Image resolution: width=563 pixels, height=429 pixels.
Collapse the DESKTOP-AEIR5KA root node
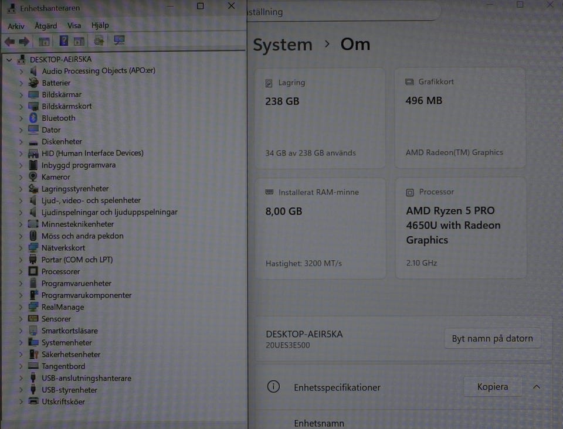(9, 60)
